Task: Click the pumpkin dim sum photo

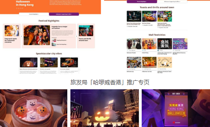Action: (33, 108)
